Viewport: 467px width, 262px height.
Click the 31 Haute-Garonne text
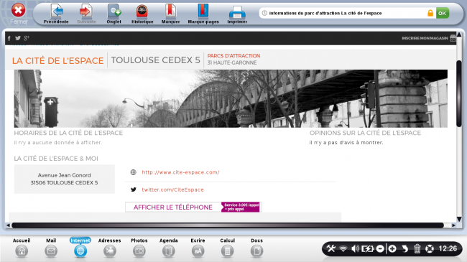pos(232,63)
